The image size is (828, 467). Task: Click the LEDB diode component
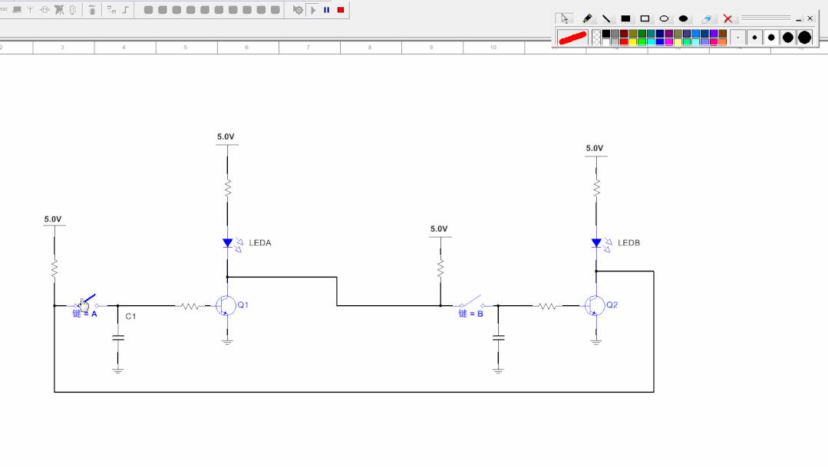click(x=596, y=243)
